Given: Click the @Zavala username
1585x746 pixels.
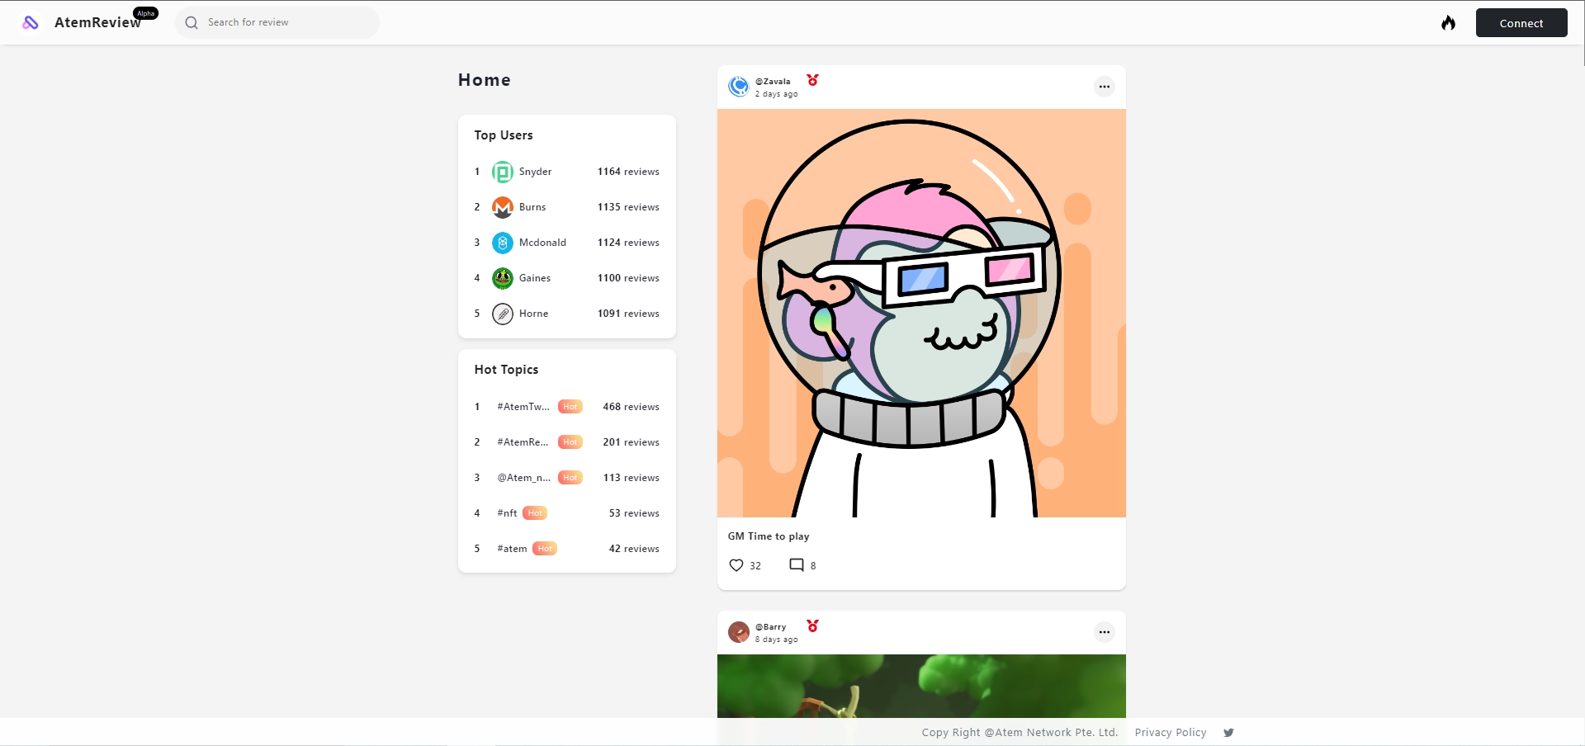Looking at the screenshot, I should coord(773,82).
